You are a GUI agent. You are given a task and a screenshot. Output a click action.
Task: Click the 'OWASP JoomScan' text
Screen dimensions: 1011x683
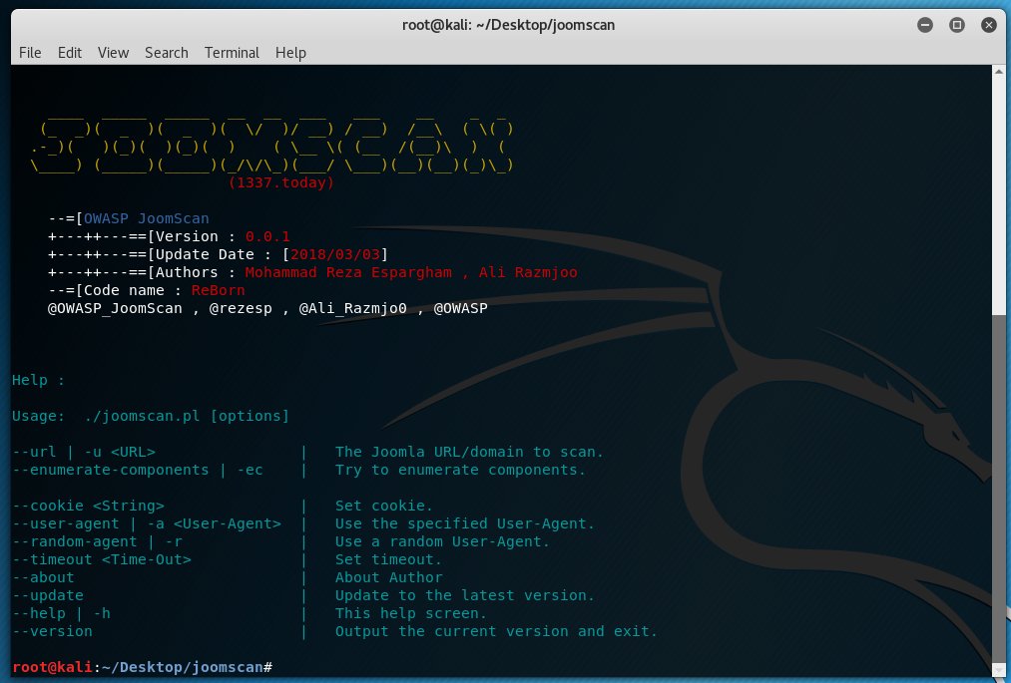point(147,218)
